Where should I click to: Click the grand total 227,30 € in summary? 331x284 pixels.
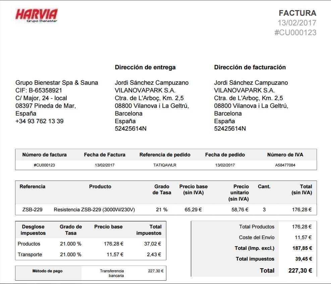pyautogui.click(x=300, y=271)
